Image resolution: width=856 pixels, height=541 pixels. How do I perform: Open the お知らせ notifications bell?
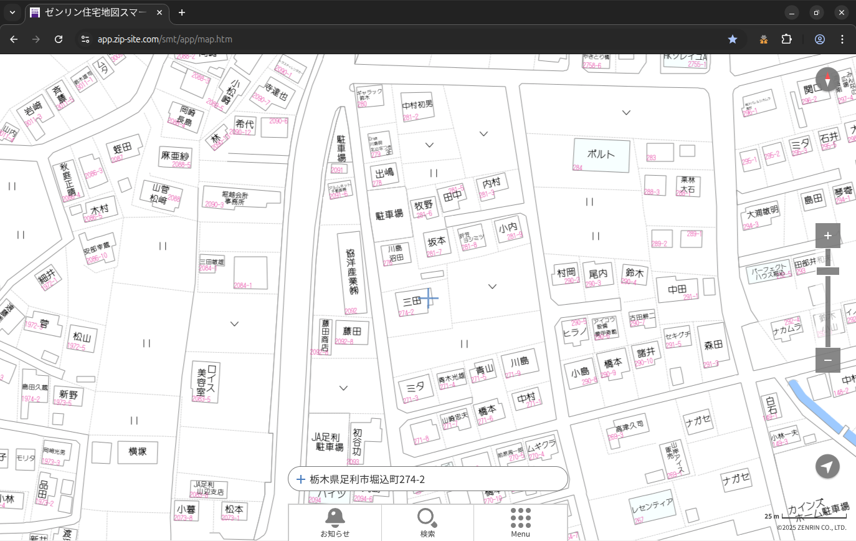coord(335,522)
